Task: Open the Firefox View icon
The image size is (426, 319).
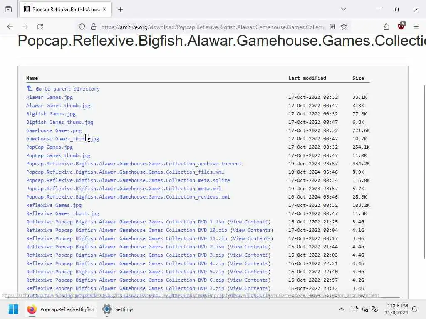Action: point(8,9)
